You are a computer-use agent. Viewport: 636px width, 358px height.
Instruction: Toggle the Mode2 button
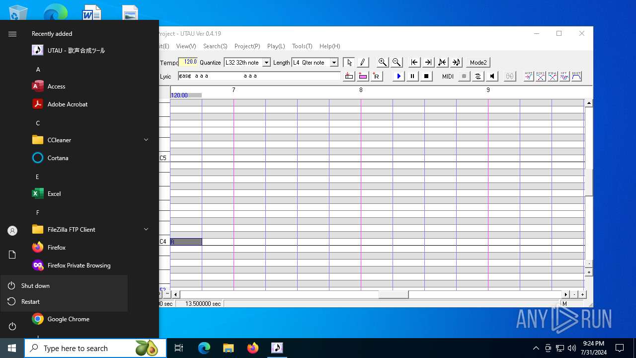coord(478,62)
